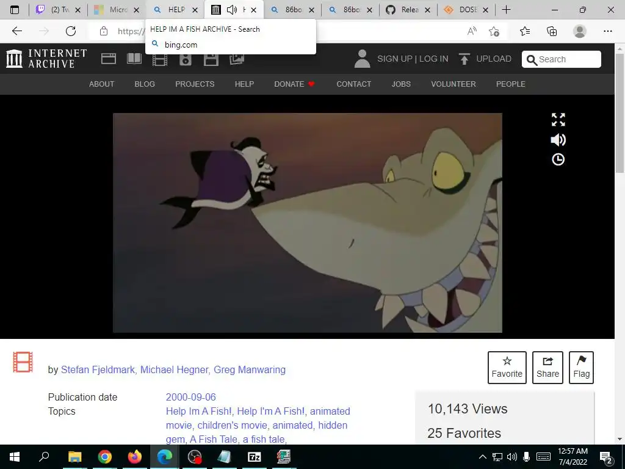Close the GitHub Releases tab
The height and width of the screenshot is (469, 625).
click(428, 10)
